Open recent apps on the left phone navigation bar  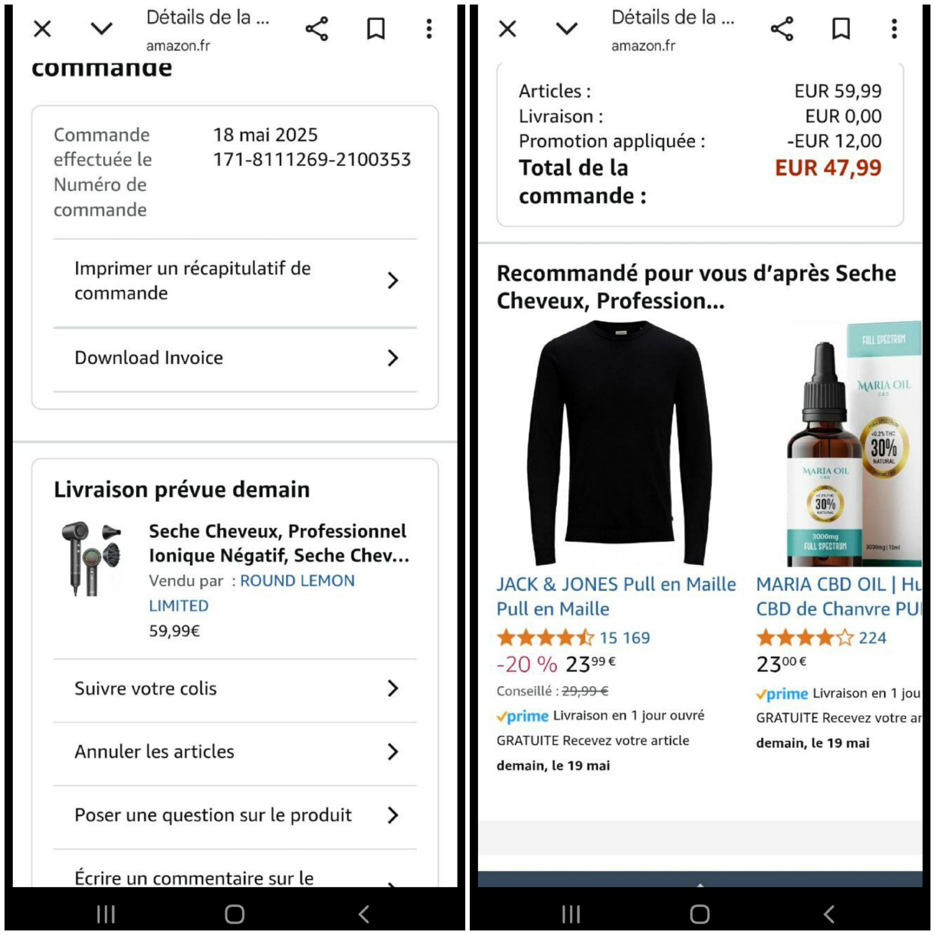[106, 914]
